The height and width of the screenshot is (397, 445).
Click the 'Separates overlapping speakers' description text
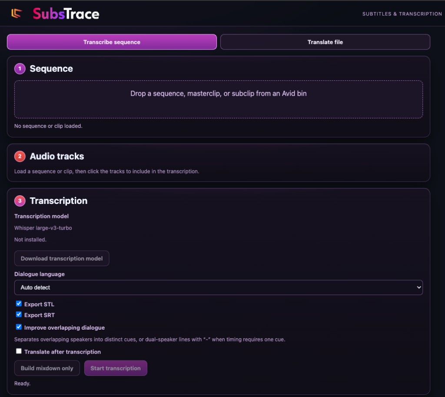149,339
